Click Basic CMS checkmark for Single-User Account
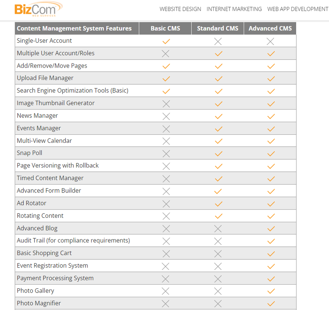Viewport: 329px width, 310px height. pyautogui.click(x=166, y=41)
